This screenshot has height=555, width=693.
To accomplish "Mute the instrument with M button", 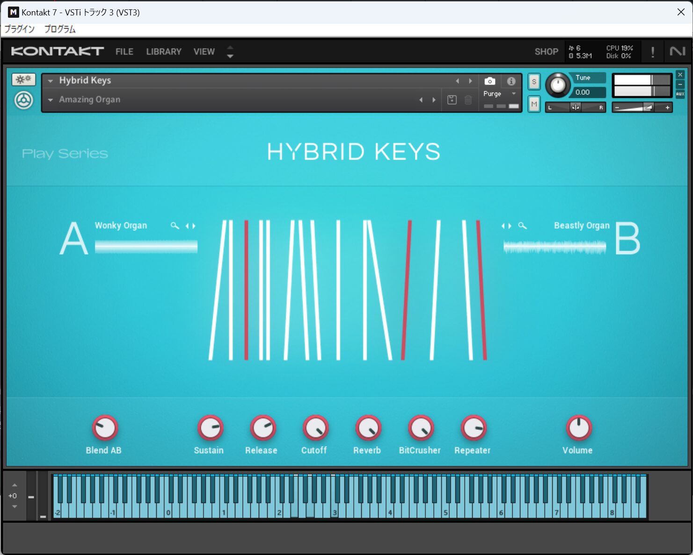I will [x=534, y=104].
